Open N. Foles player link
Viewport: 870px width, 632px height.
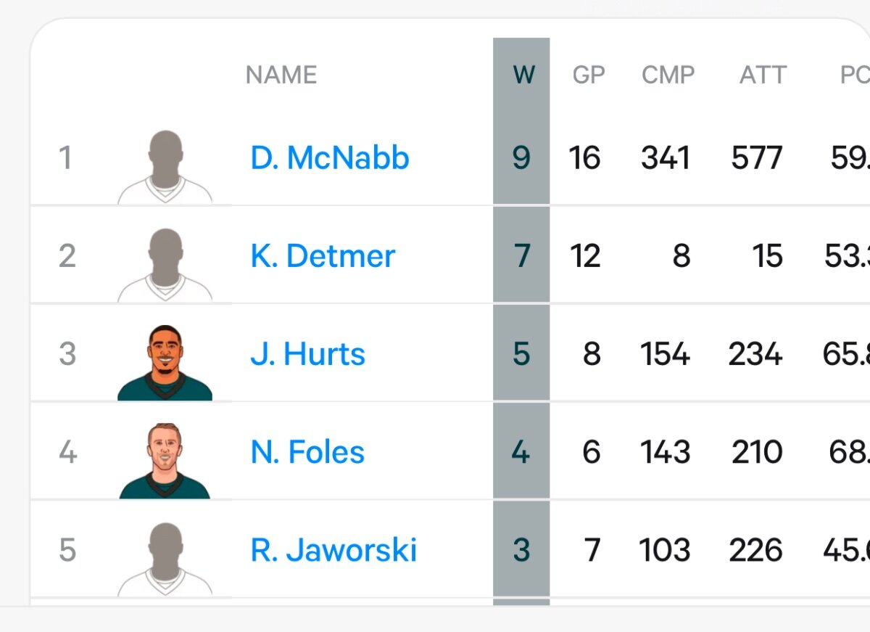tap(307, 452)
